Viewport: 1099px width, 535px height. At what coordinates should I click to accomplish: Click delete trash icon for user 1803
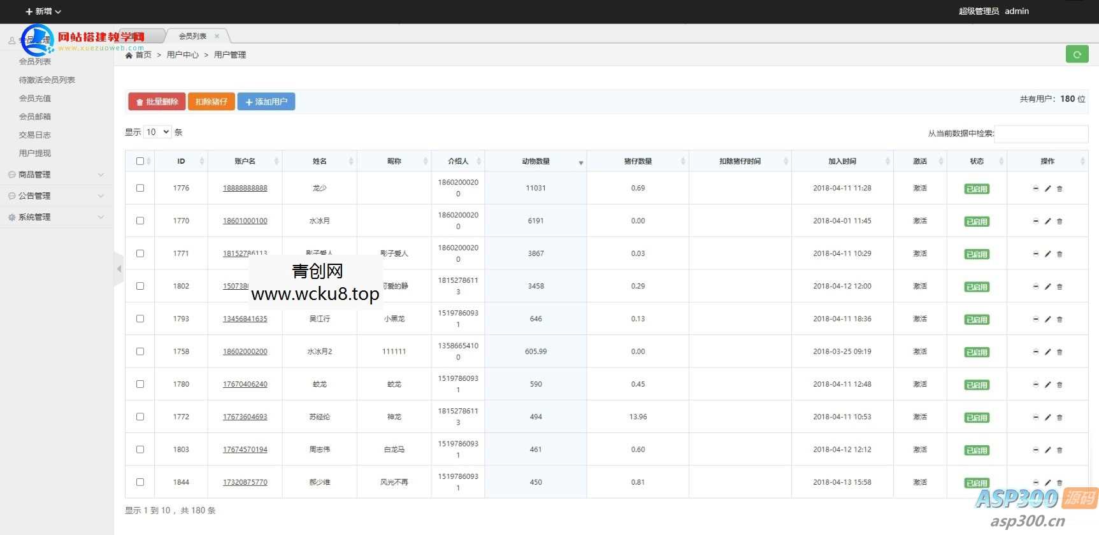pos(1059,450)
